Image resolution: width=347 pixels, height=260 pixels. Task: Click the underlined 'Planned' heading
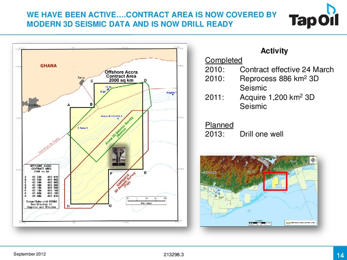tap(219, 125)
